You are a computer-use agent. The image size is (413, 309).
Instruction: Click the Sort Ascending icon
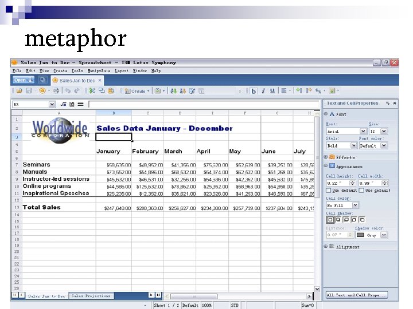[173, 91]
